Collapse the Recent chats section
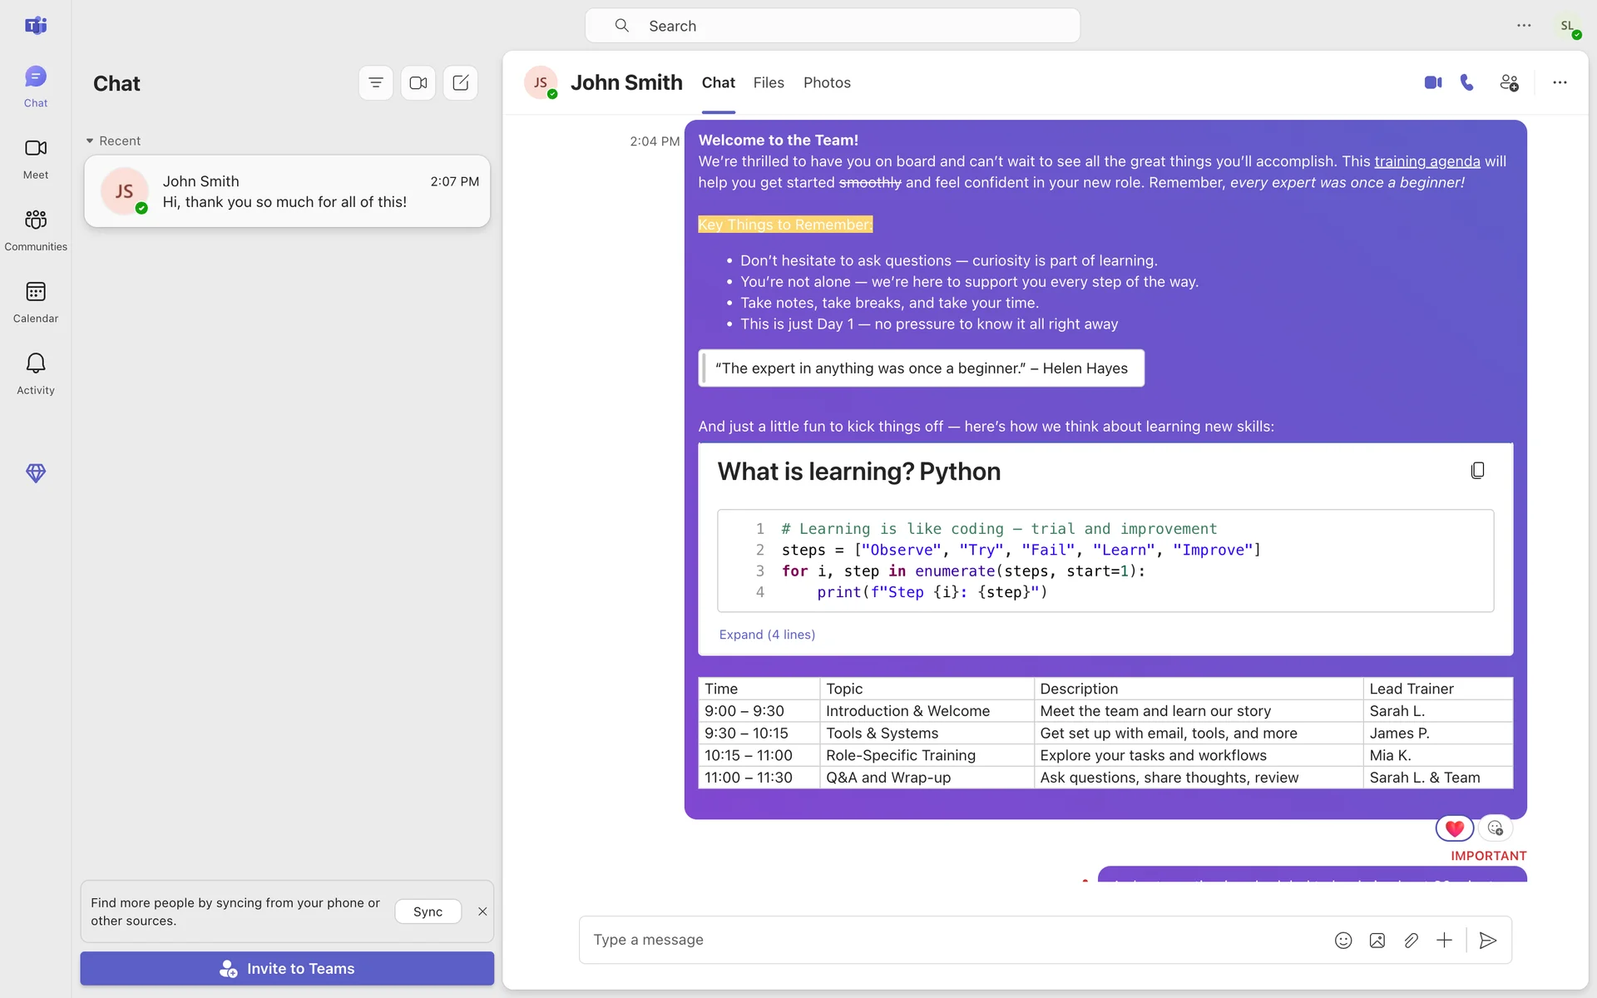Viewport: 1597px width, 998px height. 90,141
